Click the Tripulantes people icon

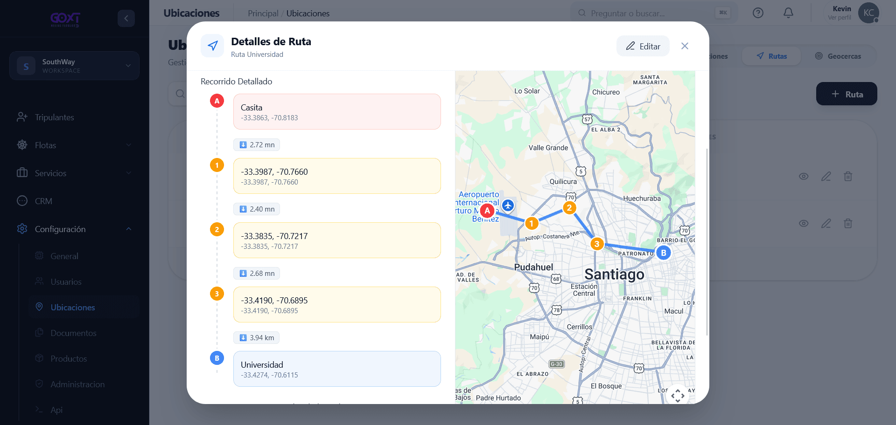pyautogui.click(x=22, y=117)
